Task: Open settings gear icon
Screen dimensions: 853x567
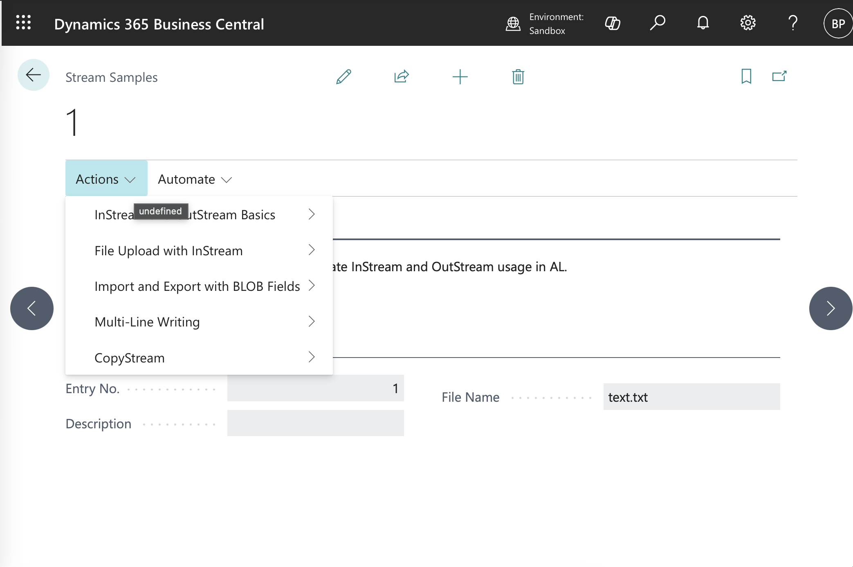Action: (x=748, y=23)
